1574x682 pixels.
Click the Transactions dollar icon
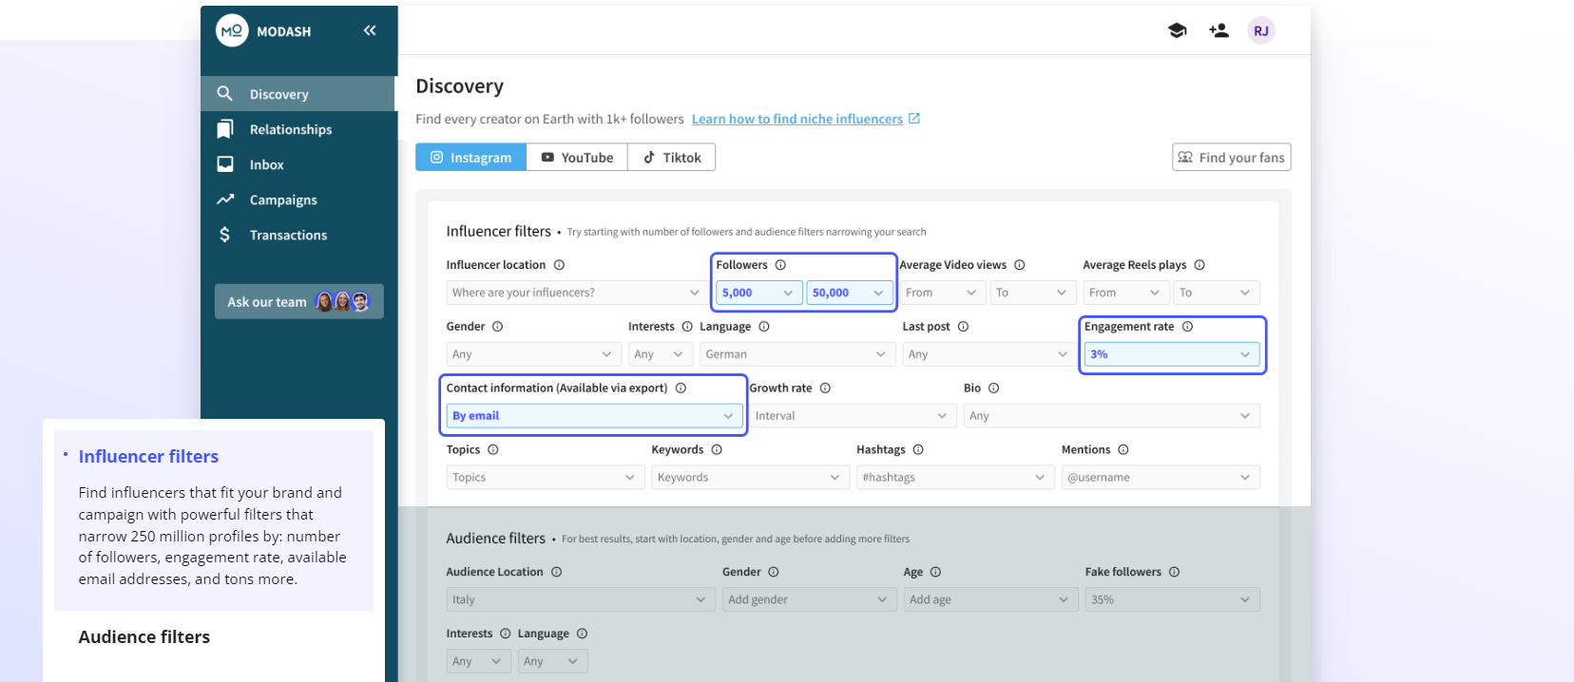[x=224, y=234]
